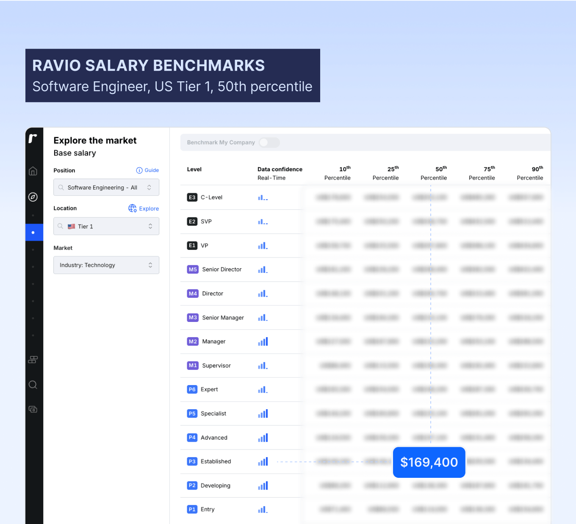Select the Senior Manager level name

point(223,318)
